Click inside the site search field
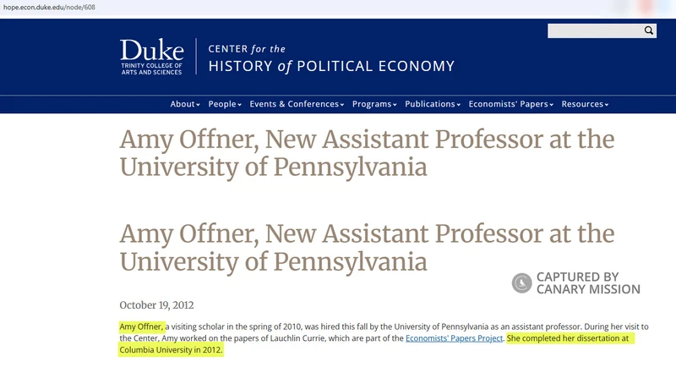This screenshot has height=384, width=676. (596, 30)
